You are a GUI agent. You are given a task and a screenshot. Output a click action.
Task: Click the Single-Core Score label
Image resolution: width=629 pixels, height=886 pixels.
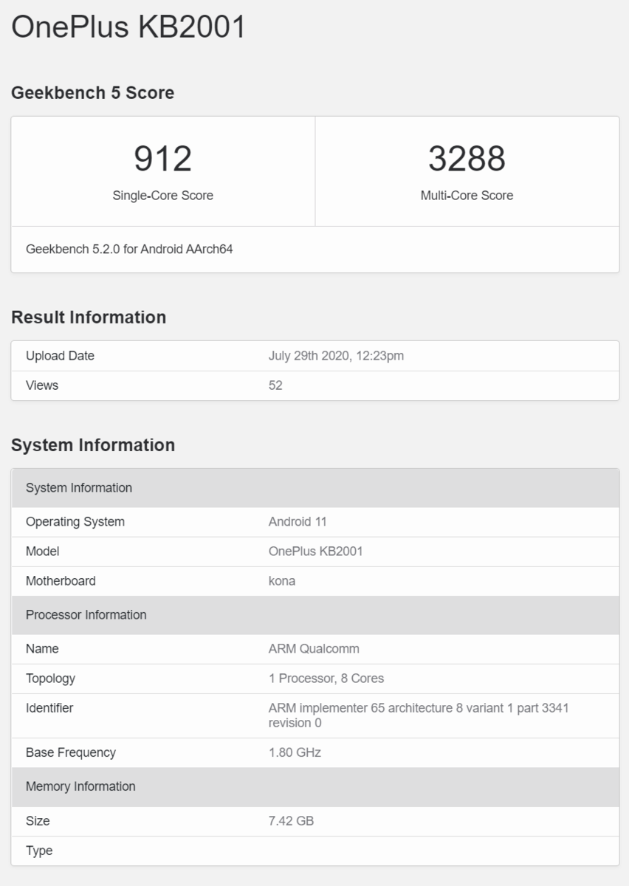162,196
